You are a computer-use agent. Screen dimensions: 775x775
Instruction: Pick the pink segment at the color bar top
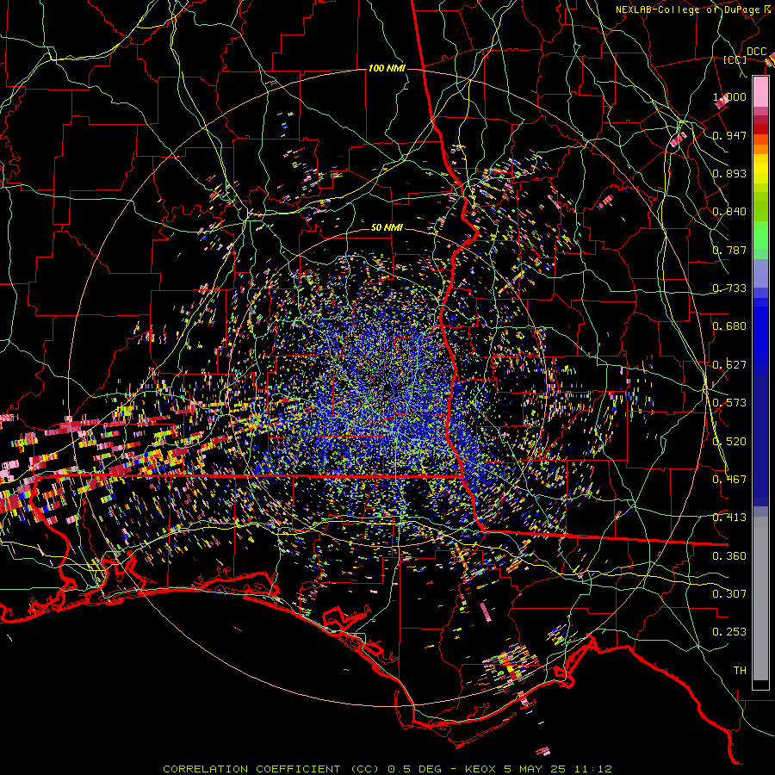click(760, 92)
